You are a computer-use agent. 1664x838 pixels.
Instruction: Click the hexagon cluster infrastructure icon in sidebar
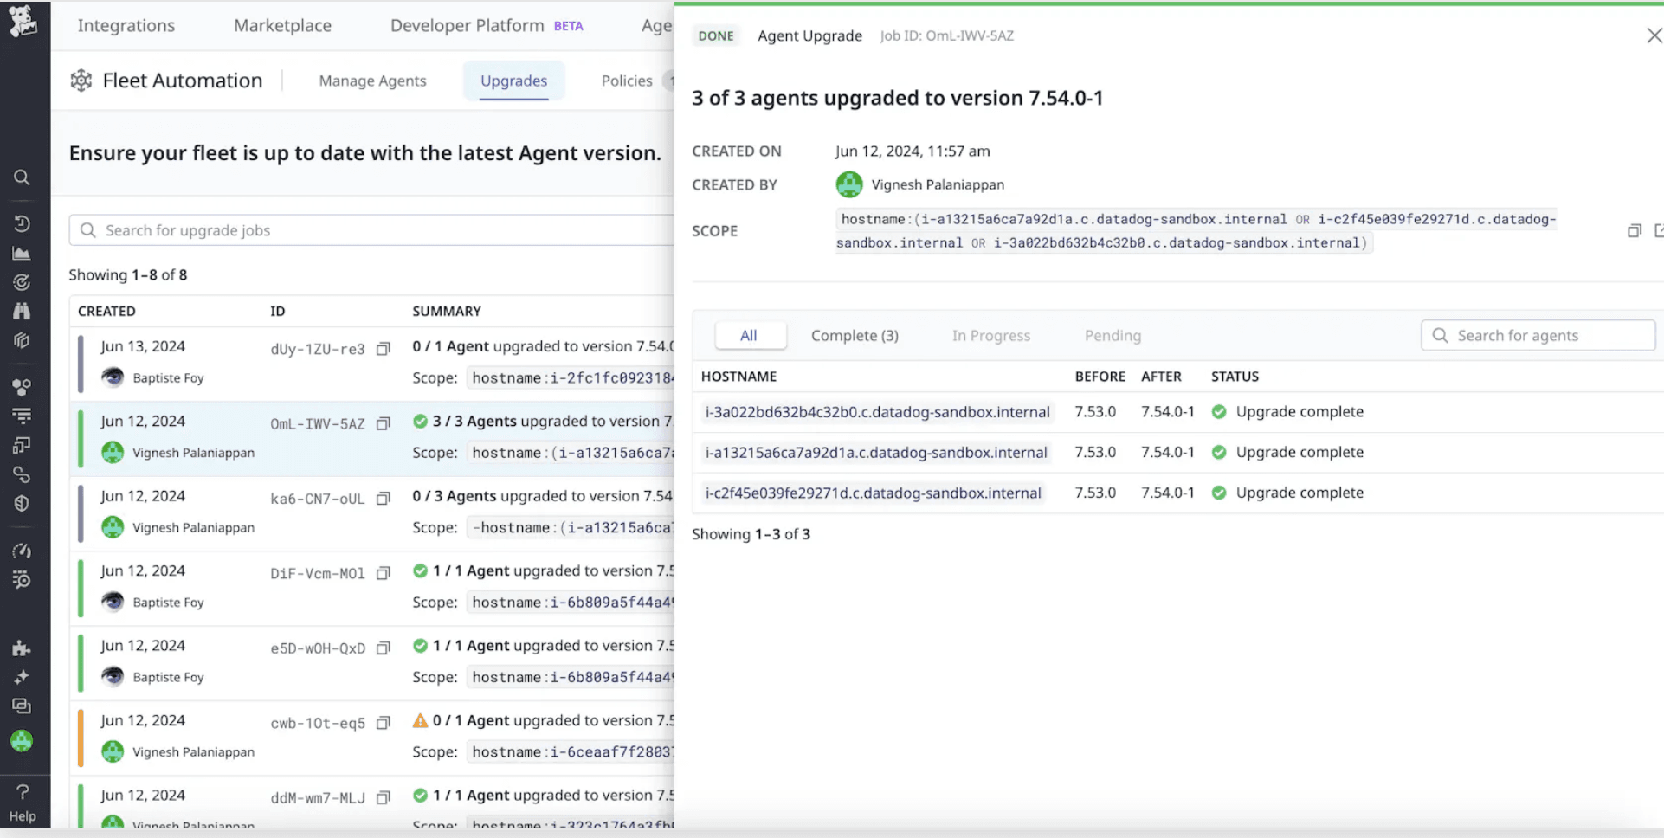22,387
